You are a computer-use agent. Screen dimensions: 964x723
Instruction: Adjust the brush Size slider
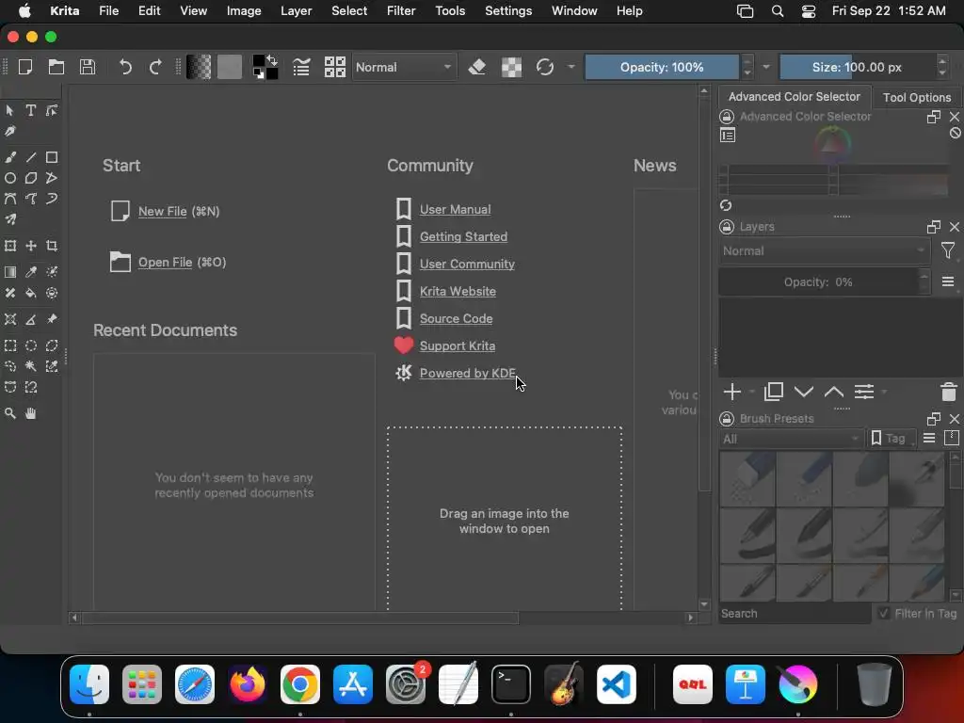click(857, 67)
